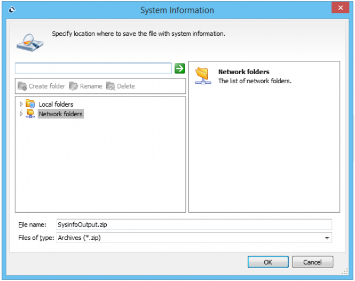Click the Rename toolbar button
The height and width of the screenshot is (281, 355).
coord(85,86)
